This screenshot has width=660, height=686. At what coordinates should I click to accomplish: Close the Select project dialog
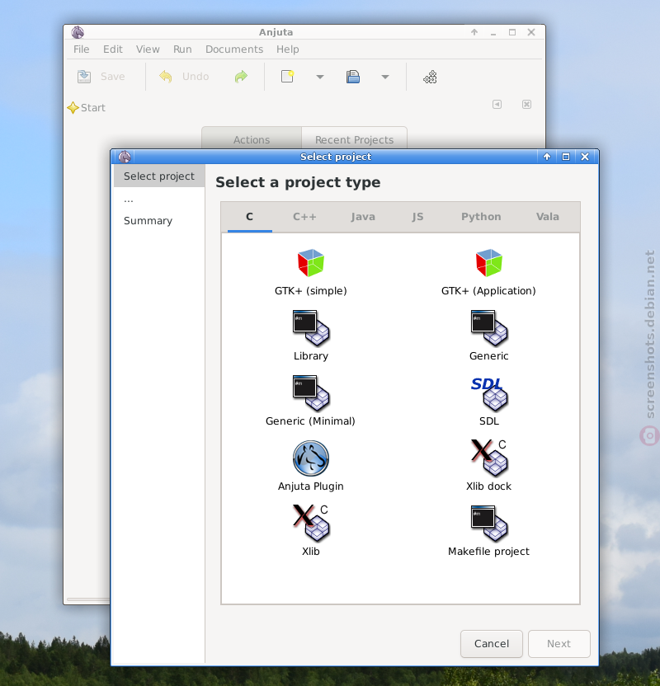585,157
